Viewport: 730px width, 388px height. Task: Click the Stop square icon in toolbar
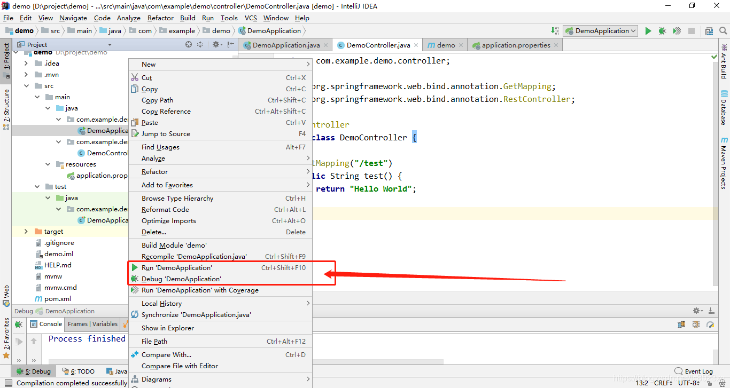pos(692,31)
